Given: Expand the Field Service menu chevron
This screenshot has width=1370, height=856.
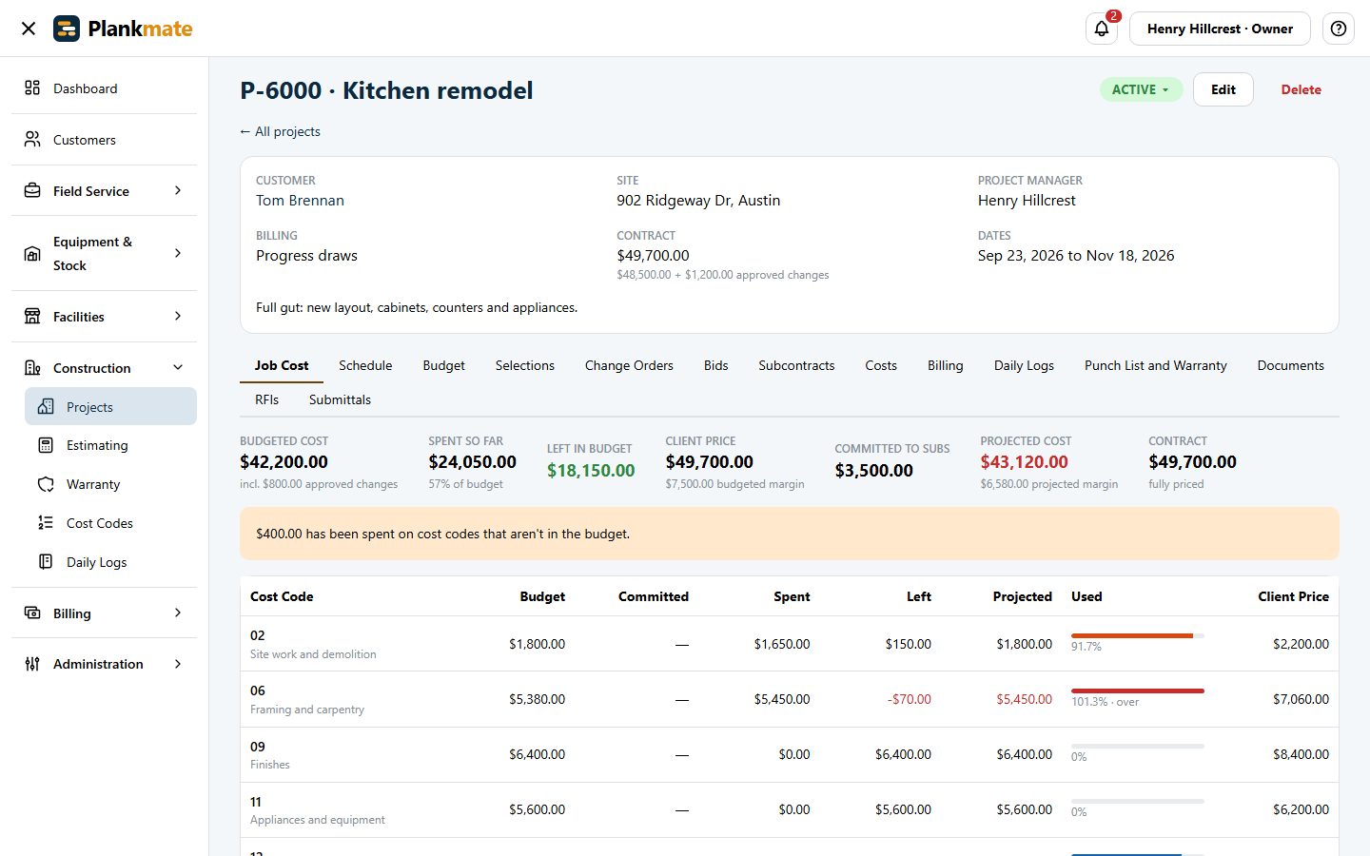Looking at the screenshot, I should tap(178, 190).
